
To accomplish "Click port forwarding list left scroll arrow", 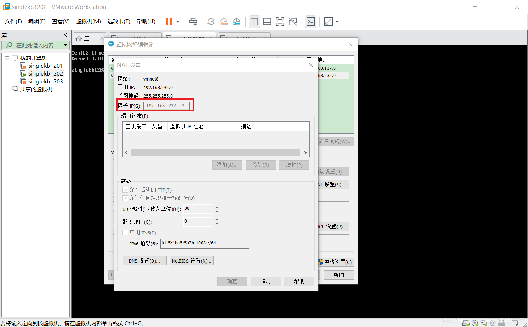I will click(127, 152).
